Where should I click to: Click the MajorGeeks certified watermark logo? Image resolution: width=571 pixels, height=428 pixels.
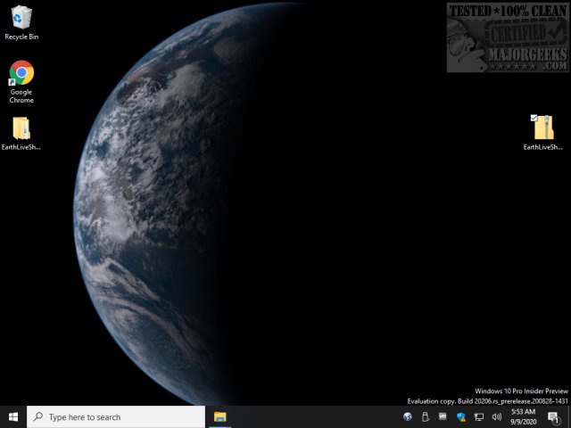pos(507,36)
